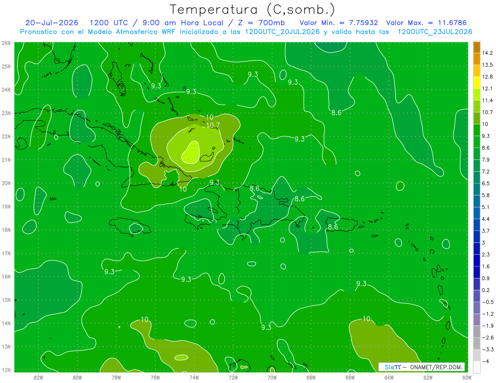Image resolution: width=496 pixels, height=383 pixels.
Task: Click the -0.5 color scale label
Action: [x=488, y=302]
